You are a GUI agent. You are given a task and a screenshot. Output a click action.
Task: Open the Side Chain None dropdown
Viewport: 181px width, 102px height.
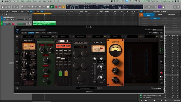[x=158, y=30]
